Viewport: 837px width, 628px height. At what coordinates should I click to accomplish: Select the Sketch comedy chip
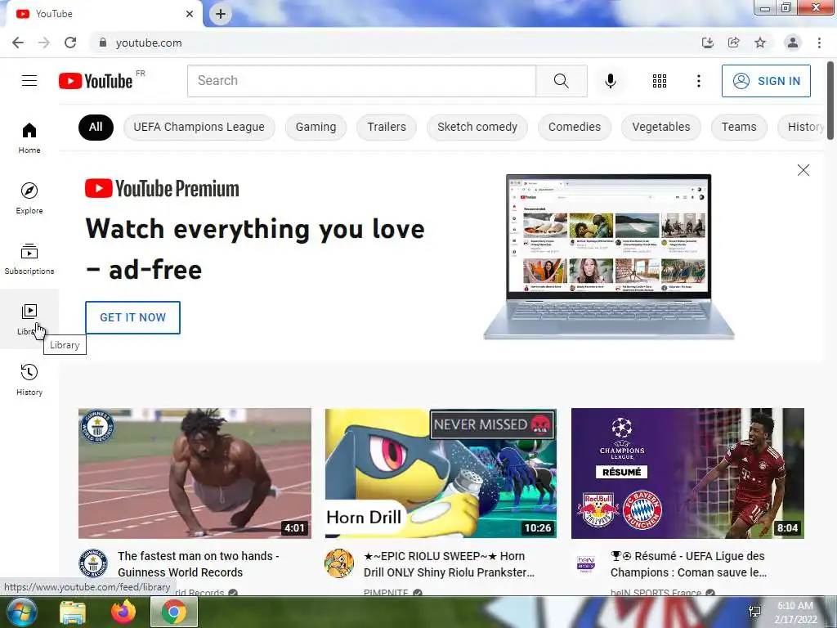tap(477, 127)
